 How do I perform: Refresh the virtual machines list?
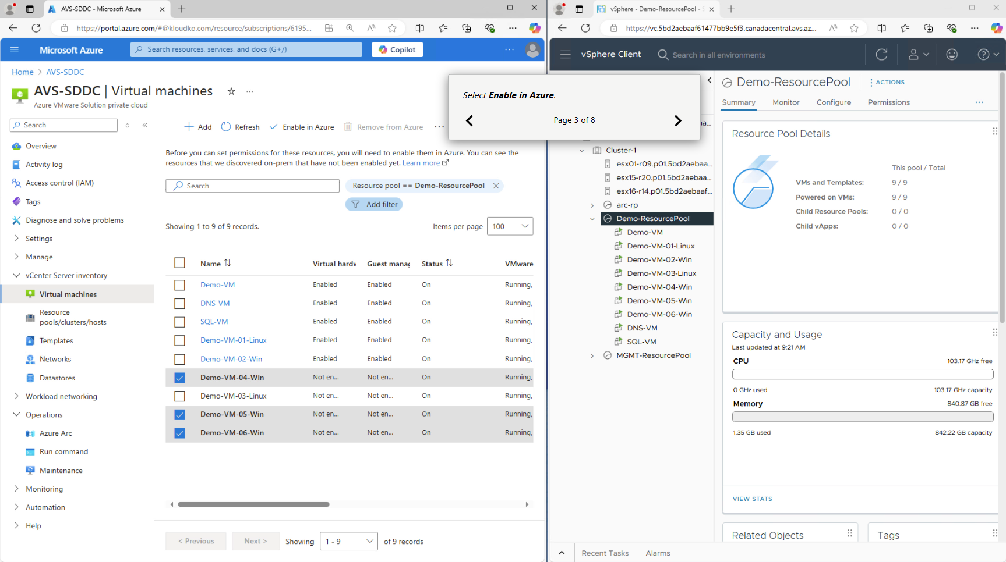click(241, 127)
